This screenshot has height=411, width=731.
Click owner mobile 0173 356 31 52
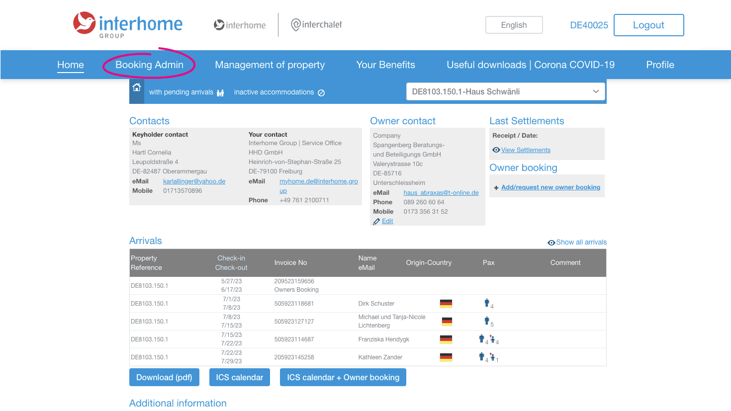click(x=426, y=212)
